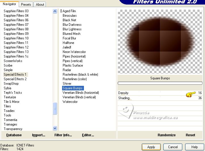
Task: Open the Tormentia category
Action: click(x=10, y=120)
